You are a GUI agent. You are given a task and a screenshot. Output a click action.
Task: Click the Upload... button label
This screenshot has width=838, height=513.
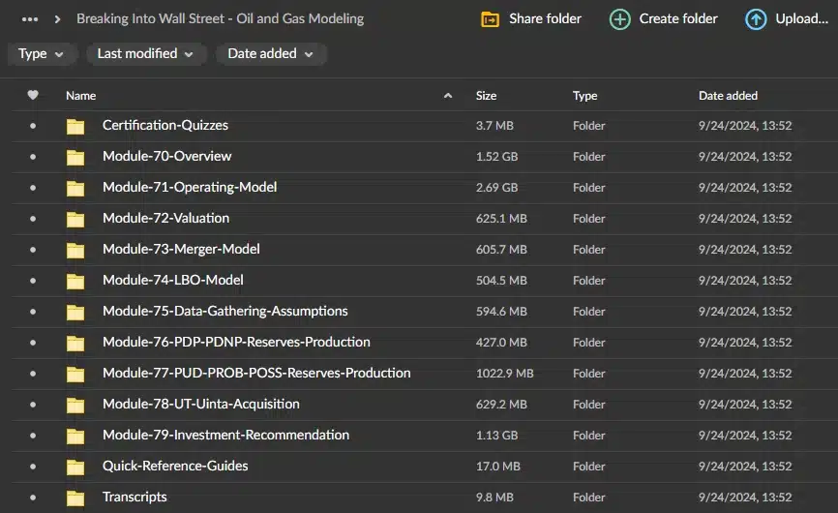pyautogui.click(x=801, y=18)
